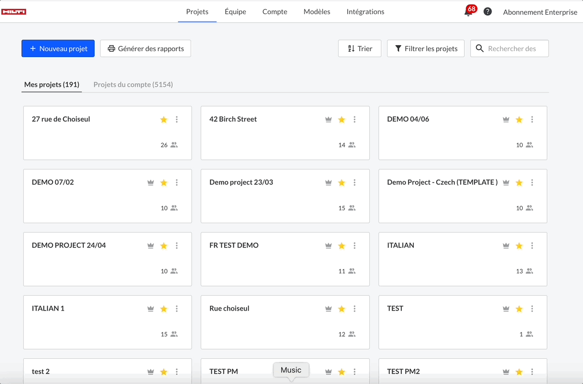The width and height of the screenshot is (583, 384).
Task: Switch to the Compte tab
Action: (275, 11)
